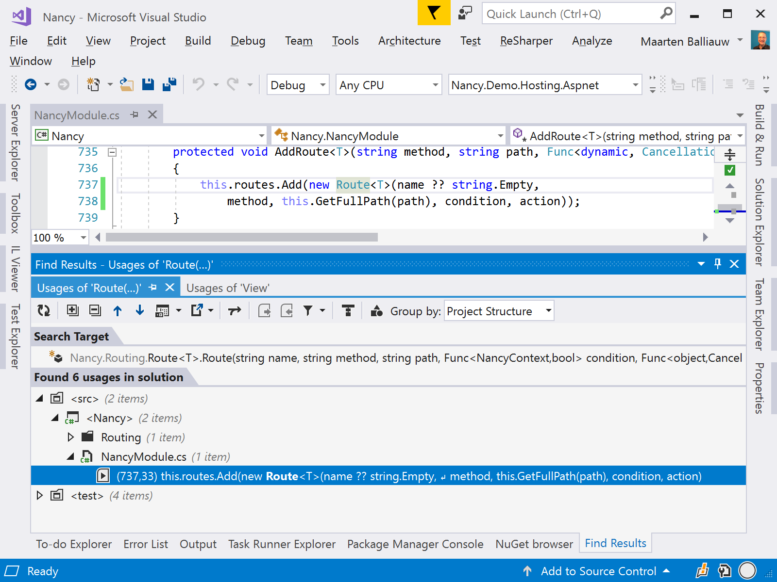
Task: Click the Filter usages funnel icon
Action: coord(308,310)
